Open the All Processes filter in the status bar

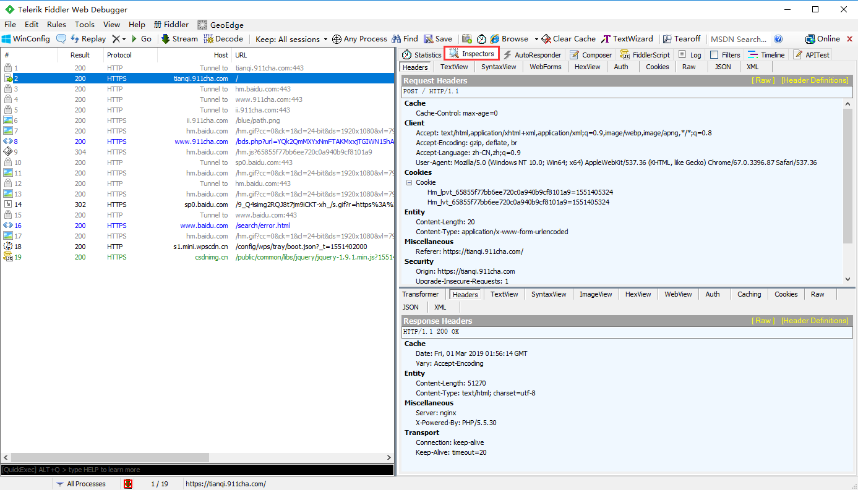point(85,484)
